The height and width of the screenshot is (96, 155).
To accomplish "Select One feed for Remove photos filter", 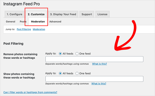I will point(77,54).
